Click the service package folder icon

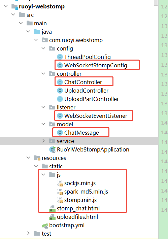(x=52, y=141)
